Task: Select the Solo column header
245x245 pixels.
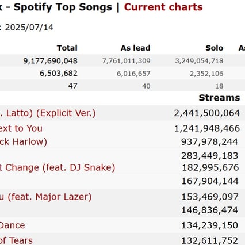Action: pyautogui.click(x=215, y=48)
